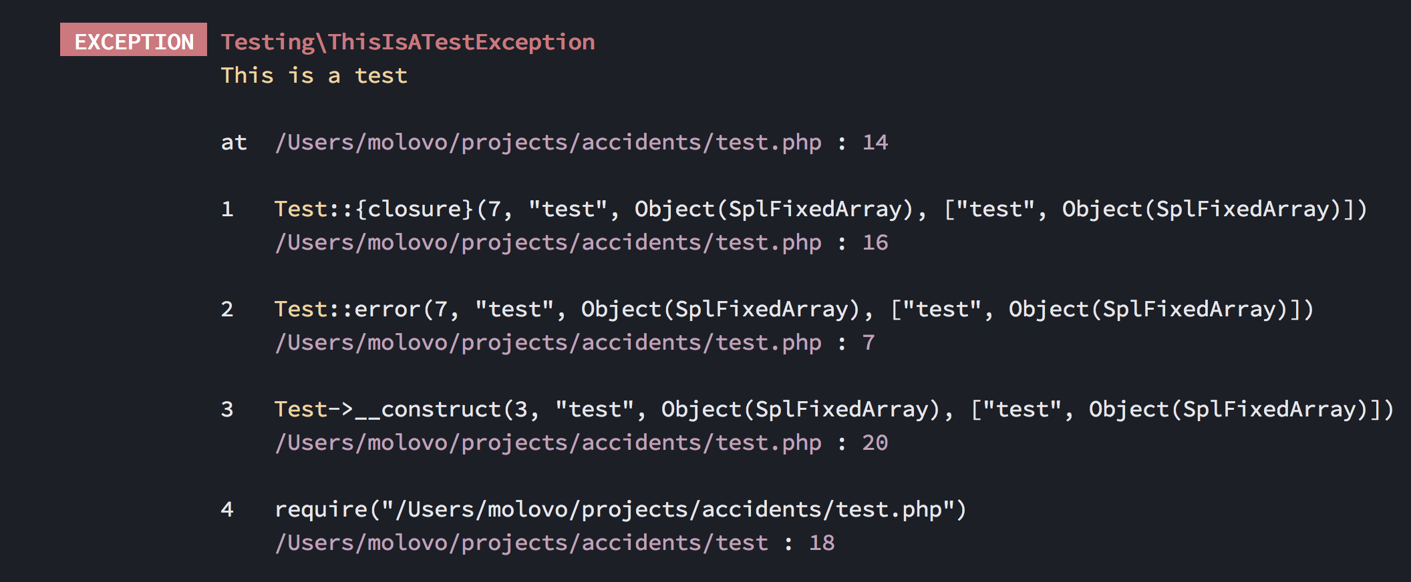This screenshot has width=1411, height=582.
Task: Open the test.php path ending in line 7
Action: coord(548,342)
